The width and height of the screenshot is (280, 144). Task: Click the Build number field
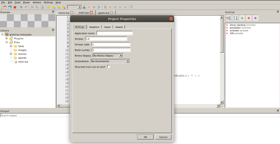111,50
